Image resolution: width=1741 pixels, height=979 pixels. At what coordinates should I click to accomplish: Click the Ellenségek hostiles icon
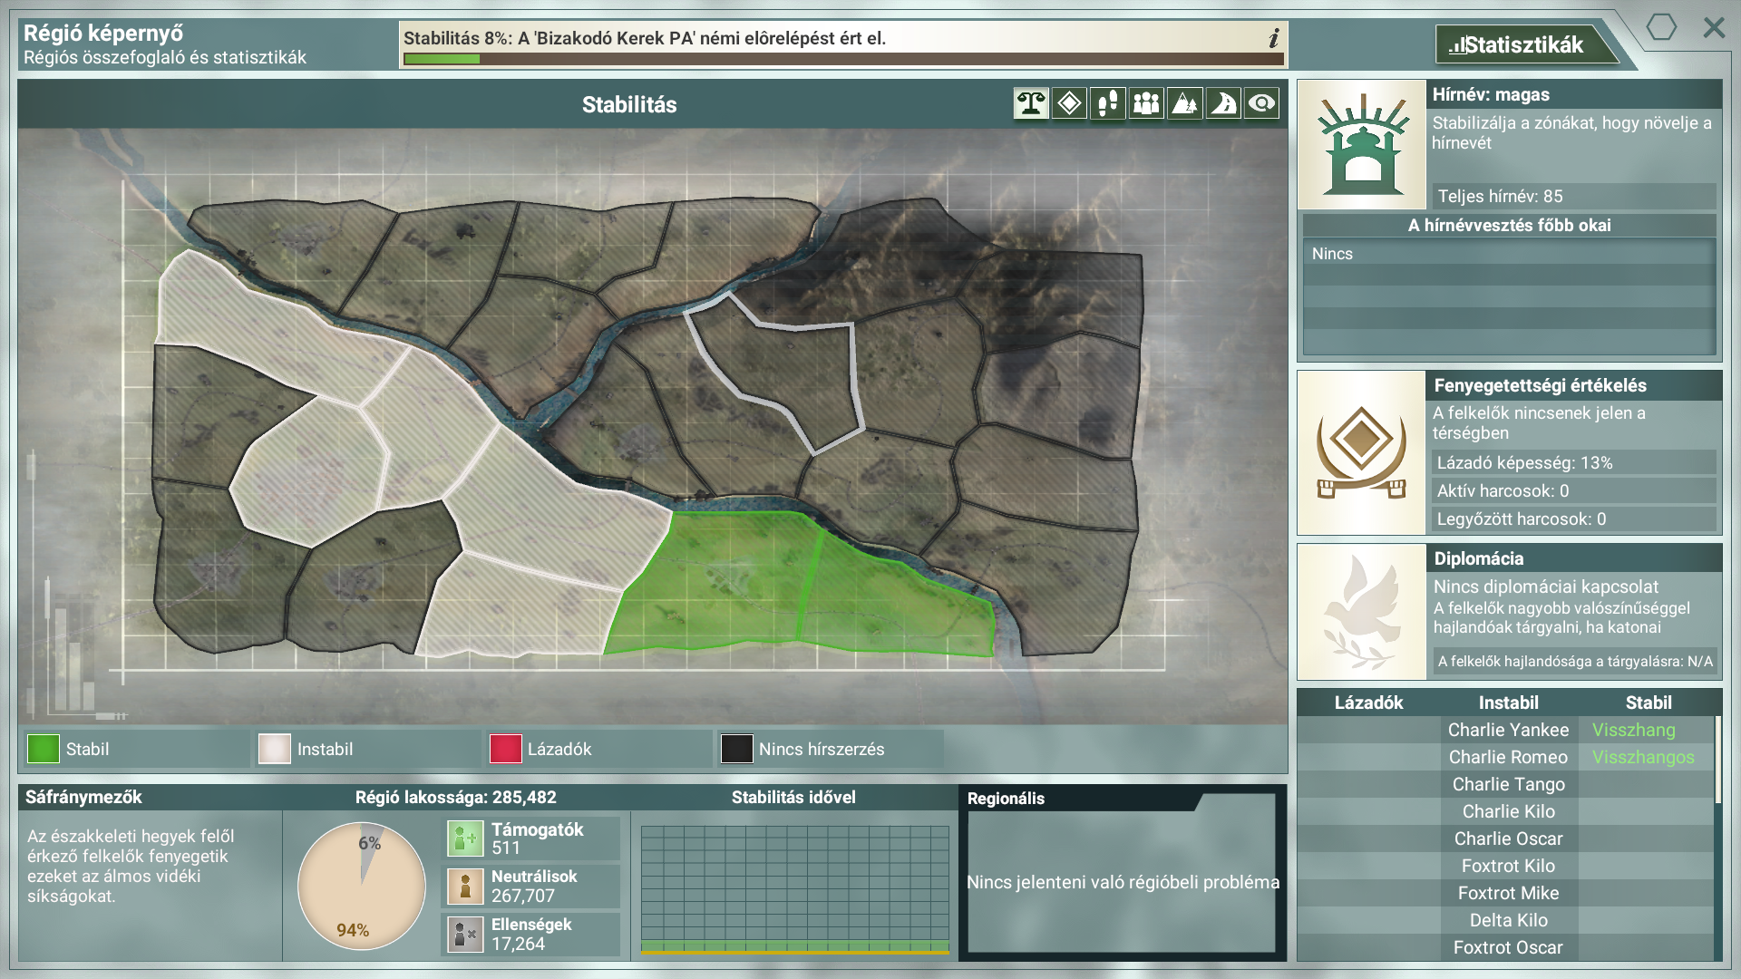click(465, 934)
